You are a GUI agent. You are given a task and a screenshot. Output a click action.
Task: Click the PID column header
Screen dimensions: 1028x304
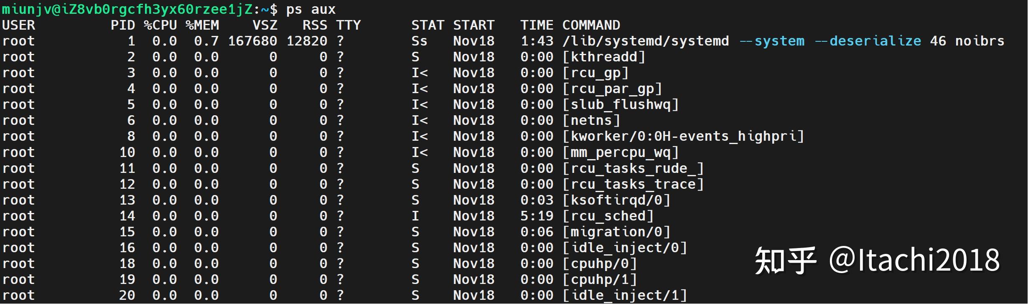click(x=123, y=25)
